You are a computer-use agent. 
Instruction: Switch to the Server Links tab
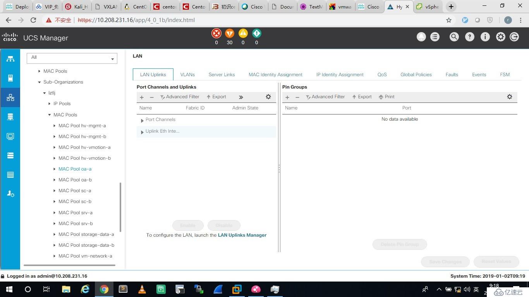click(222, 75)
